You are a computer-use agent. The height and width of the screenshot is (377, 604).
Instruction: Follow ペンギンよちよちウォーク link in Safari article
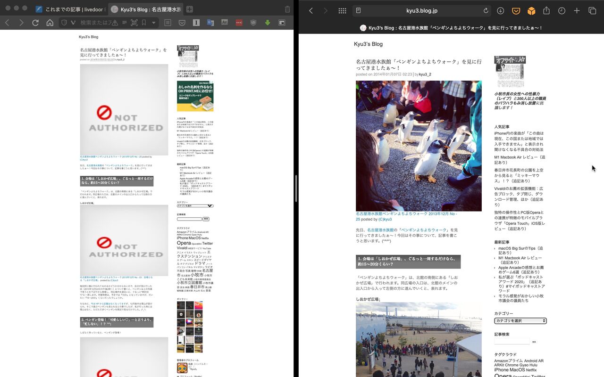click(x=425, y=230)
